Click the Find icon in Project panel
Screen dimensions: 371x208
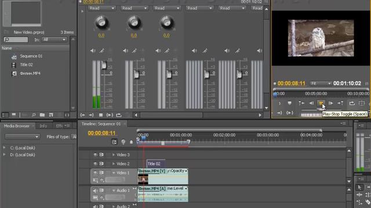[x=34, y=115]
